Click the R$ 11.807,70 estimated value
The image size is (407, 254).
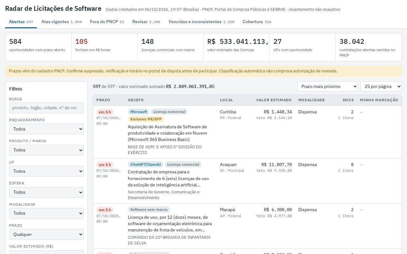coord(277,164)
